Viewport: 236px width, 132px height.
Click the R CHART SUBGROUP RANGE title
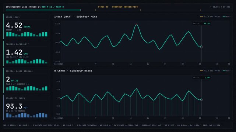pos(73,71)
